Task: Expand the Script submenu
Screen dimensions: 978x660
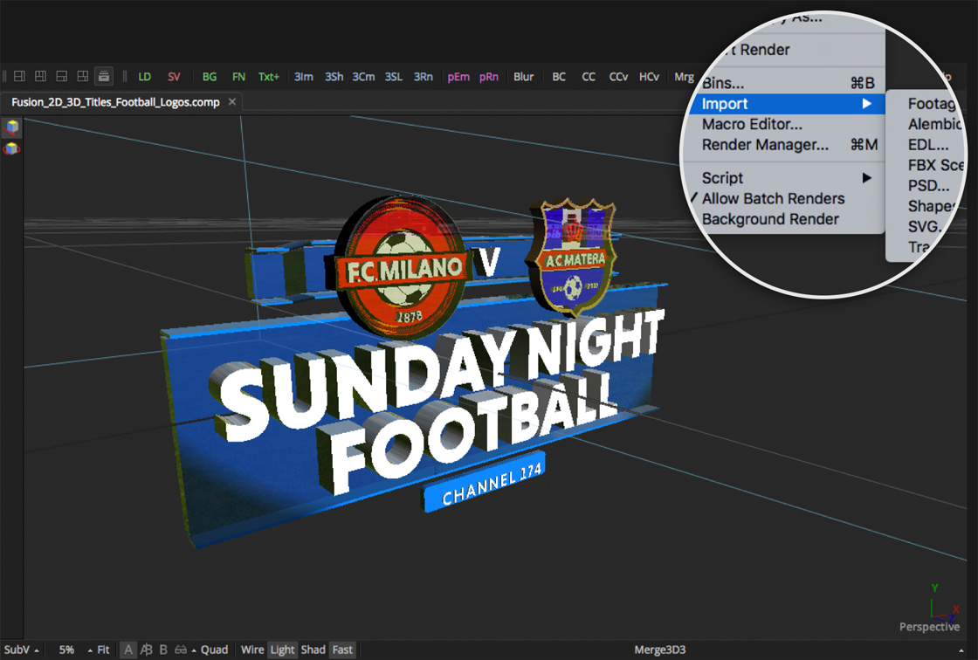Action: pyautogui.click(x=721, y=177)
